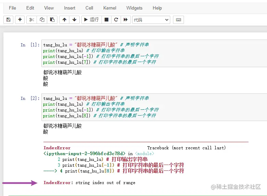Restart the kernel with the circular arrow icon
This screenshot has width=267, height=196.
(x=116, y=20)
